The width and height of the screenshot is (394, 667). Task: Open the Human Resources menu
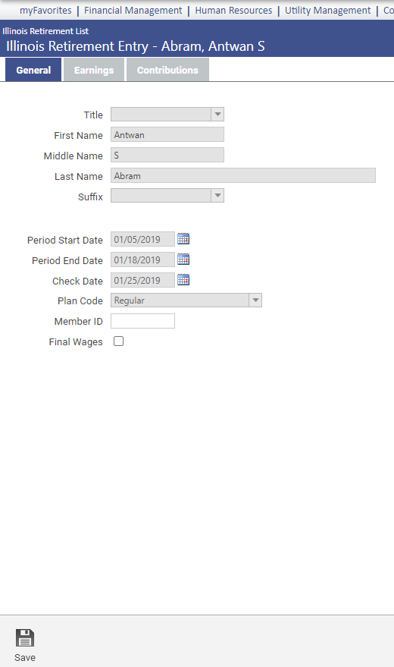coord(233,10)
